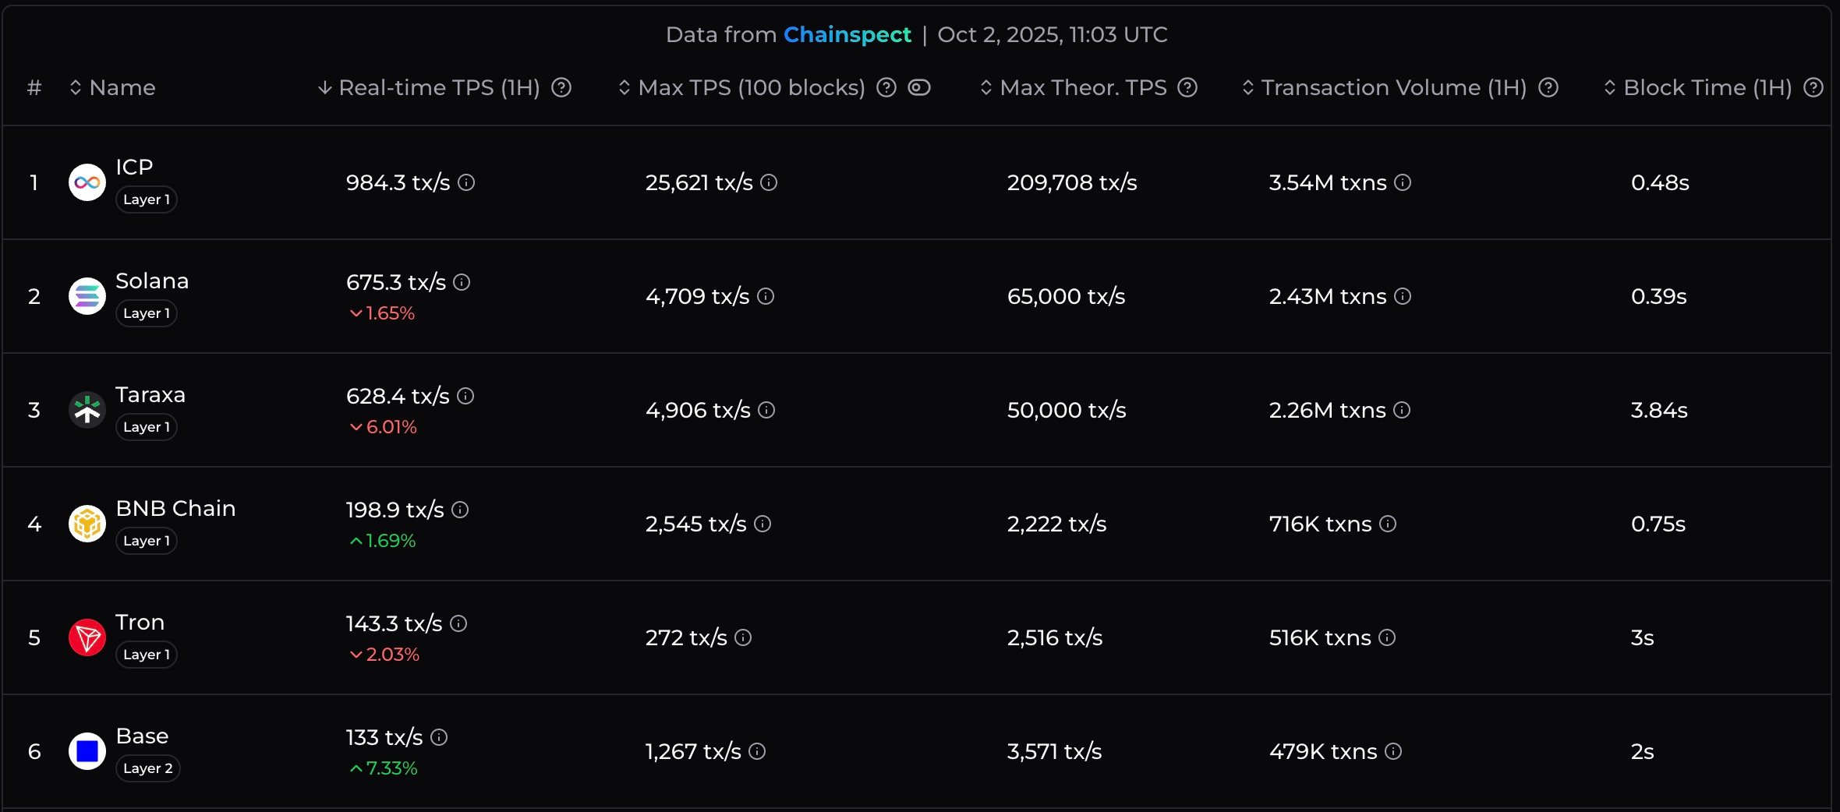Viewport: 1840px width, 812px height.
Task: Click the Layer 2 badge under Base
Action: (147, 768)
